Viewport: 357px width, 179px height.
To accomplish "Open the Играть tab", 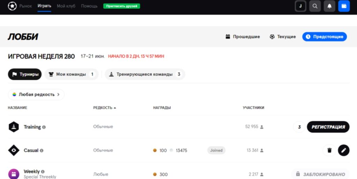I will point(44,6).
